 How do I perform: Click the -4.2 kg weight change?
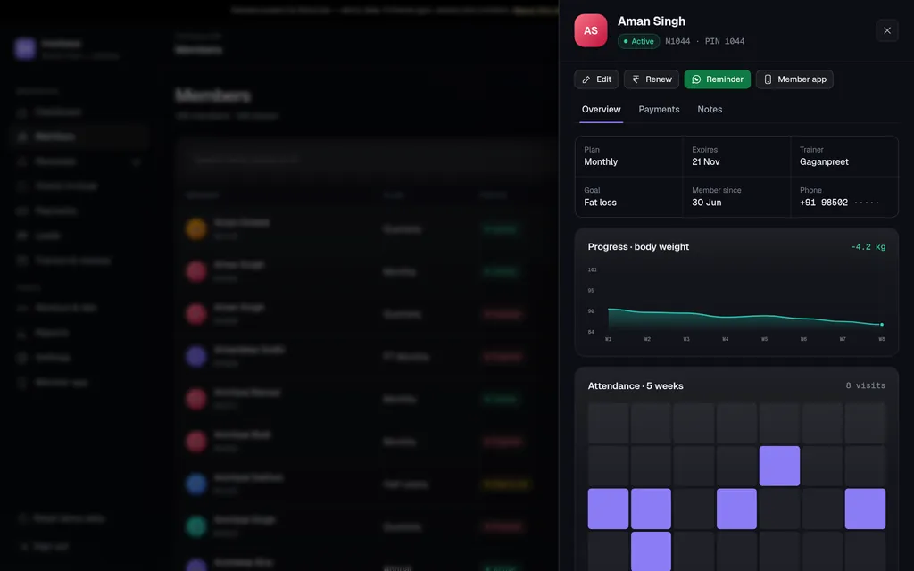[868, 247]
